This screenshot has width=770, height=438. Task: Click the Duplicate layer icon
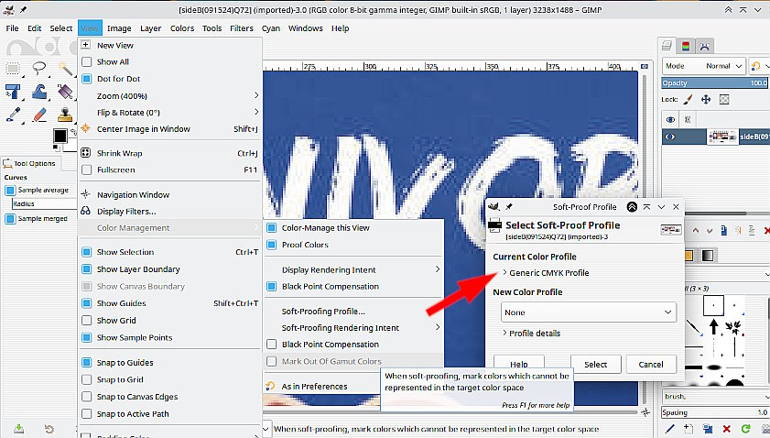tap(724, 231)
